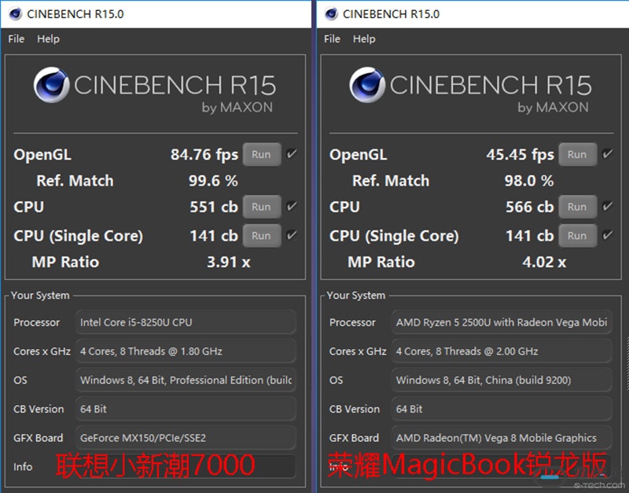Click "Your System" heading in the Intel i5-8250U window
Viewport: 629px width, 493px height.
coord(40,296)
